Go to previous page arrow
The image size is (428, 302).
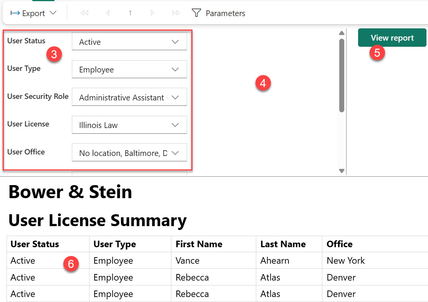[x=108, y=13]
